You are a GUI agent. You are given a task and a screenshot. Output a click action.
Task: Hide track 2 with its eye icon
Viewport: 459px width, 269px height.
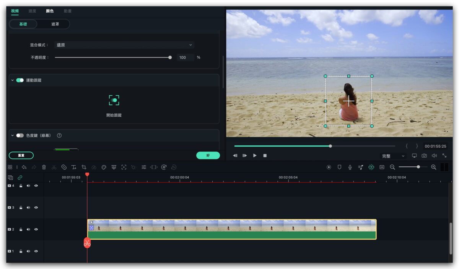(x=36, y=229)
